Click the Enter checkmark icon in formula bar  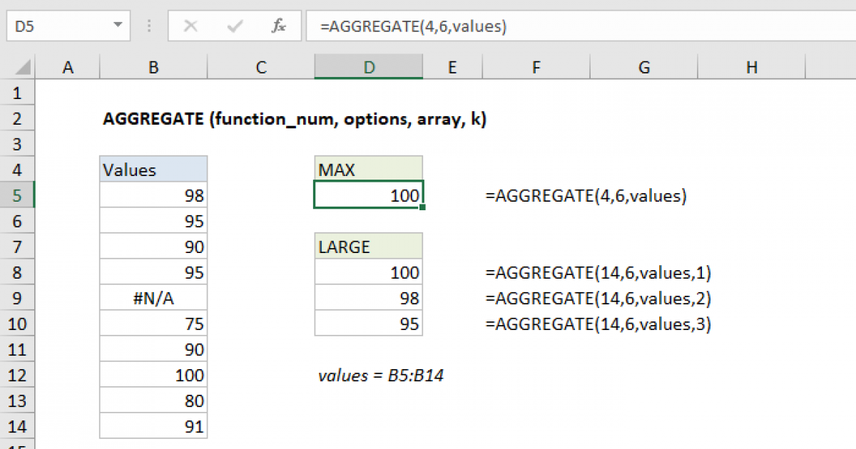point(234,26)
